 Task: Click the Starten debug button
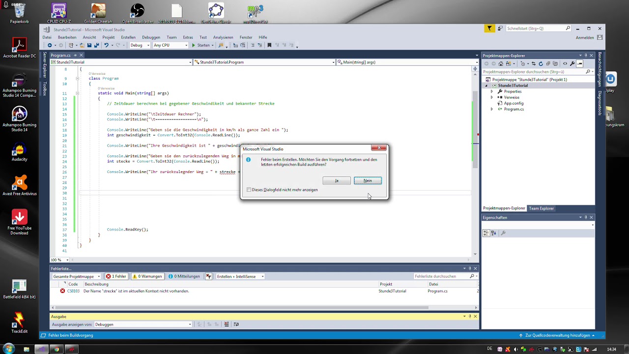pyautogui.click(x=200, y=45)
